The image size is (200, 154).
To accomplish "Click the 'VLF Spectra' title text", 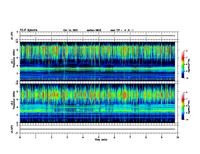I will coord(29,30).
